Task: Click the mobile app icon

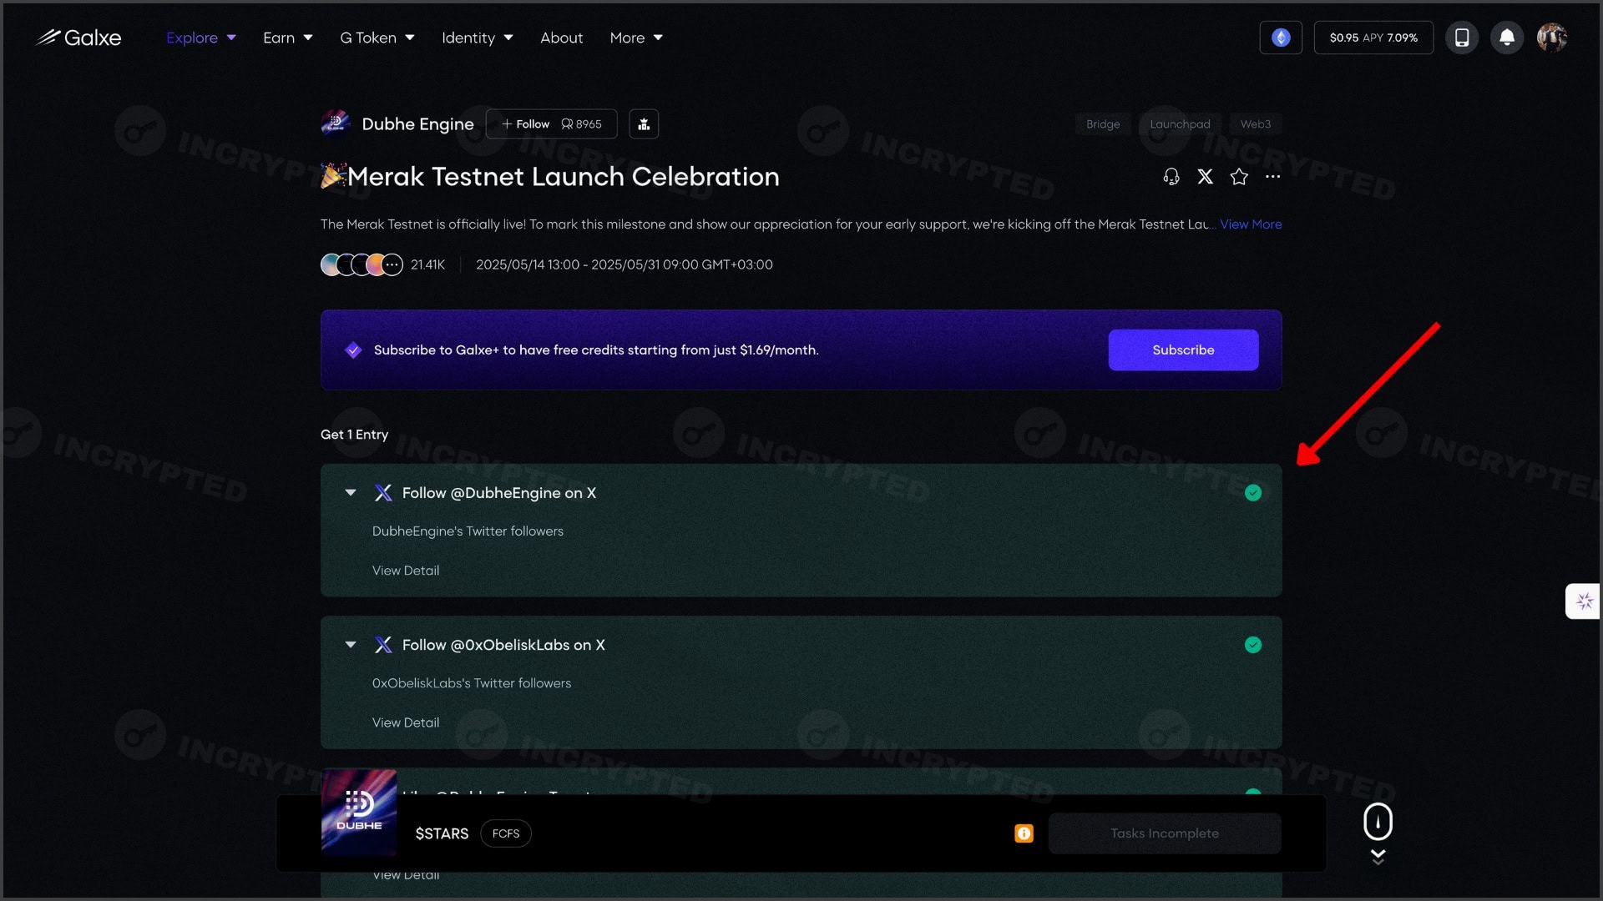Action: (x=1462, y=38)
